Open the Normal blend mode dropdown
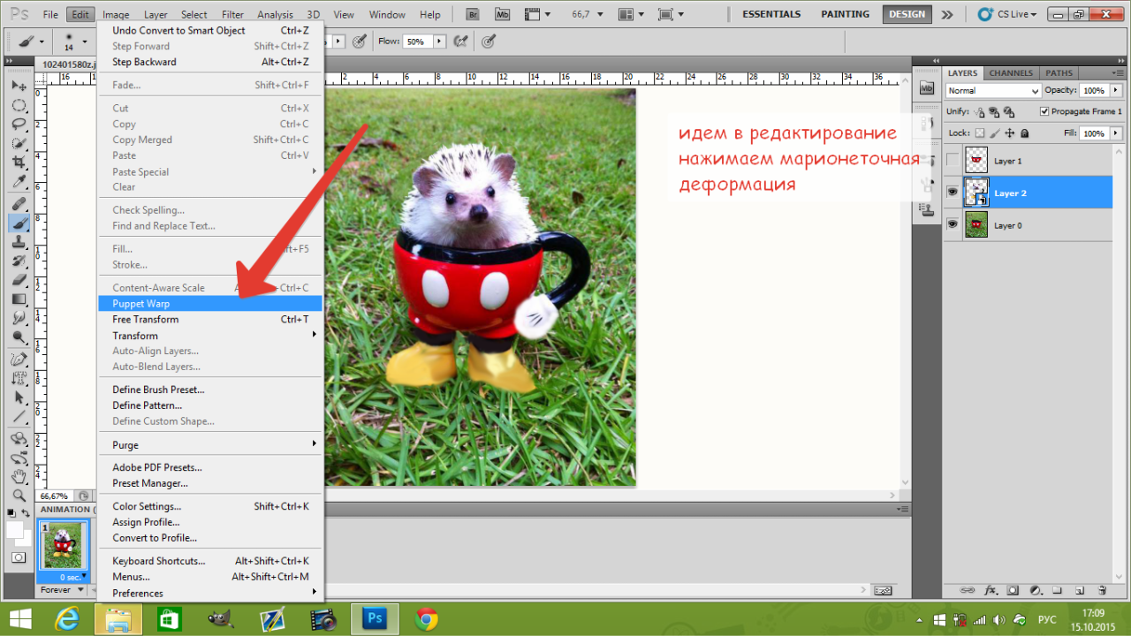 point(993,91)
